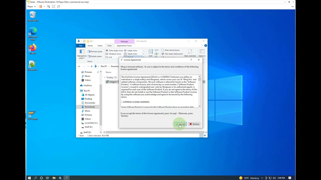This screenshot has width=321, height=180.
Task: Click the navigation pane scroll down arrow
Action: (101, 132)
